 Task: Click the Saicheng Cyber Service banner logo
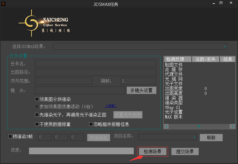(45, 23)
